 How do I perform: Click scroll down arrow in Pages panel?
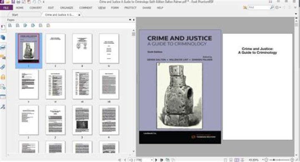(x=134, y=151)
